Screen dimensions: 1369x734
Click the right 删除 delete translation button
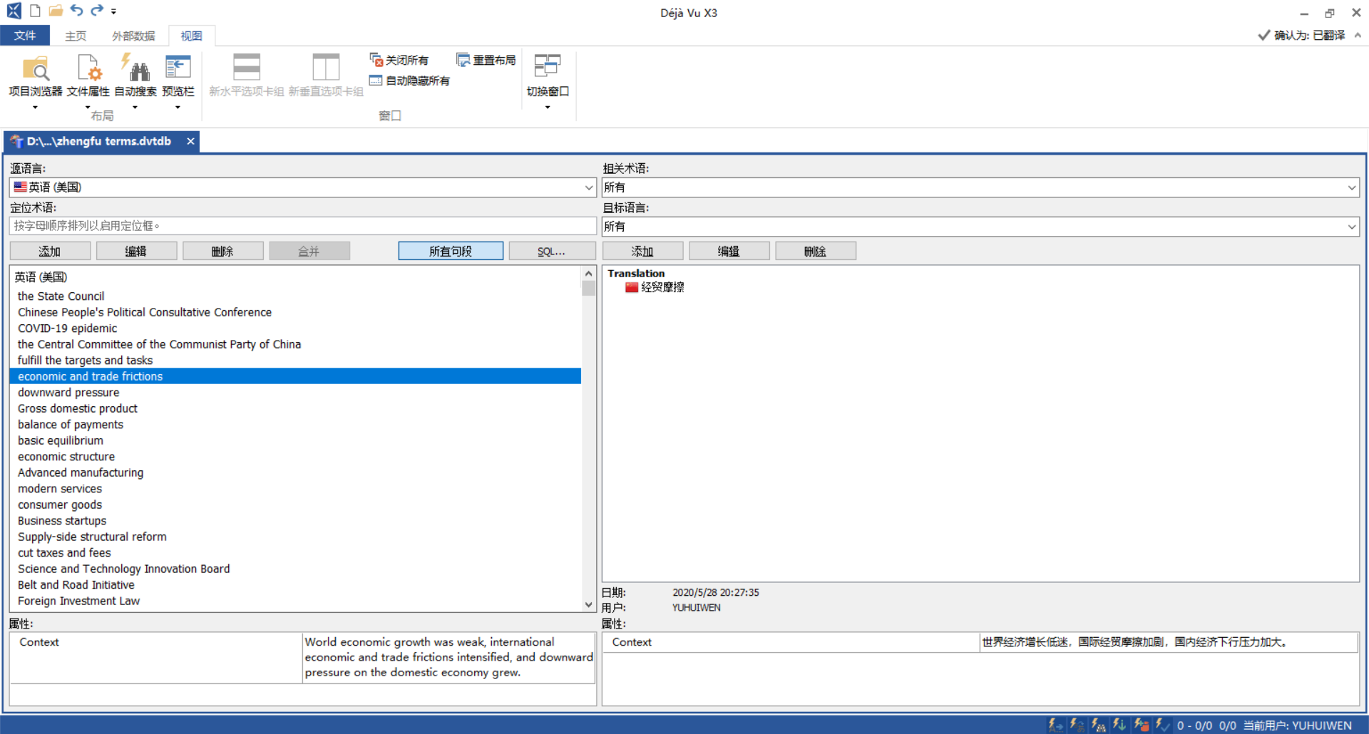815,251
